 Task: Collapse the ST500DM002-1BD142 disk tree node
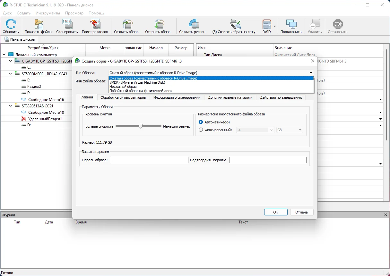(x=10, y=74)
